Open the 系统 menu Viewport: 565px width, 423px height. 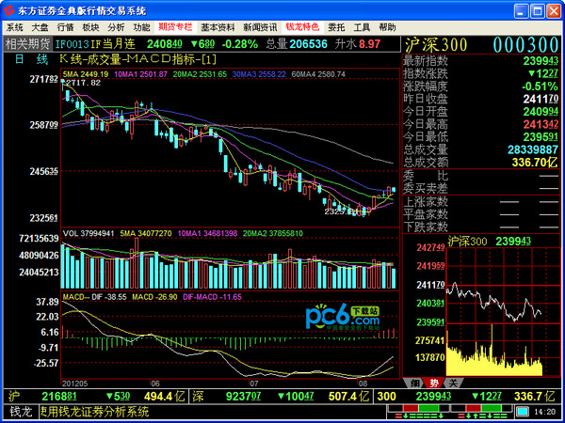[16, 27]
